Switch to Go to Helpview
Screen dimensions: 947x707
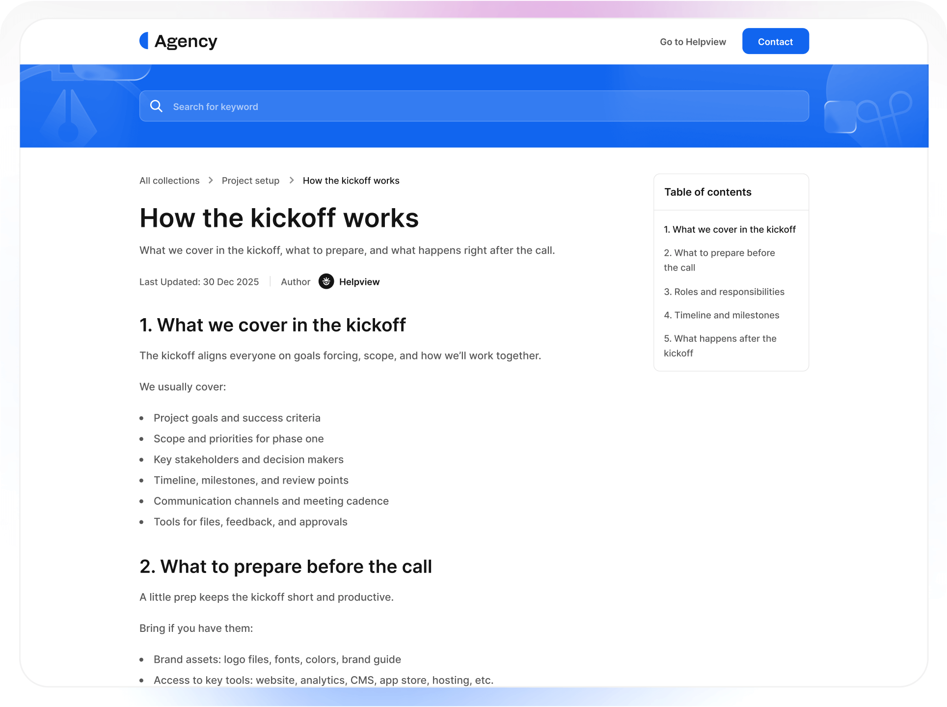(x=692, y=42)
